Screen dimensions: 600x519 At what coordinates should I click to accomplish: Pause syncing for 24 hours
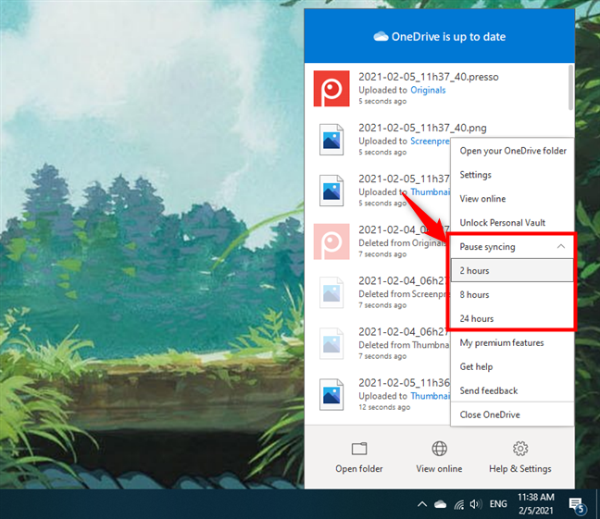coord(512,318)
